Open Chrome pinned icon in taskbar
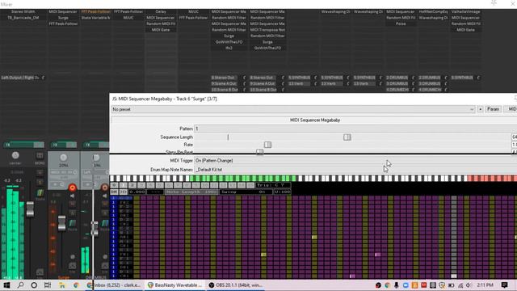This screenshot has width=517, height=291. [x=76, y=285]
